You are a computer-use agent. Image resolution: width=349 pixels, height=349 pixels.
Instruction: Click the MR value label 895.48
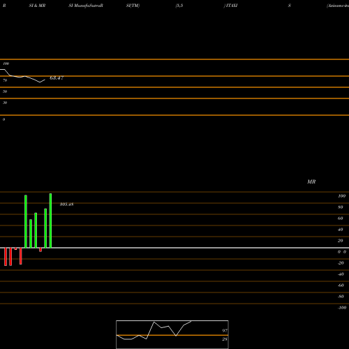(x=66, y=205)
